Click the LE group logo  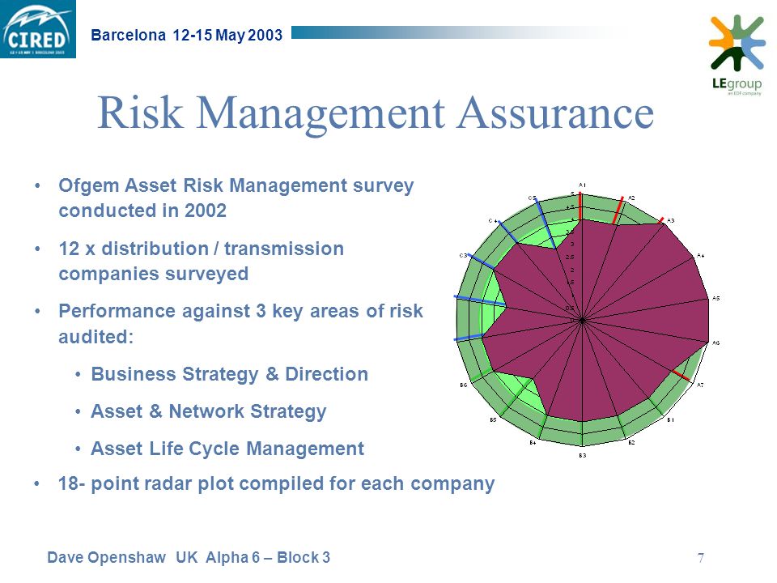(737, 54)
